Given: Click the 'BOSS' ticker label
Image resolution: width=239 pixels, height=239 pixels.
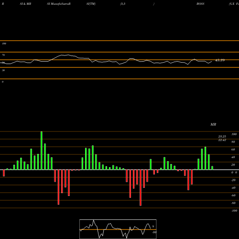Looking at the screenshot, I should tap(200, 4).
